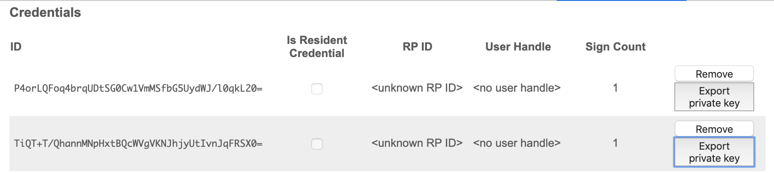The image size is (774, 173).
Task: Click sign count value in second row
Action: [x=615, y=143]
